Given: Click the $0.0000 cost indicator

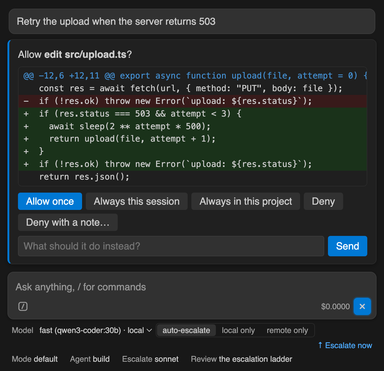Looking at the screenshot, I should [335, 306].
